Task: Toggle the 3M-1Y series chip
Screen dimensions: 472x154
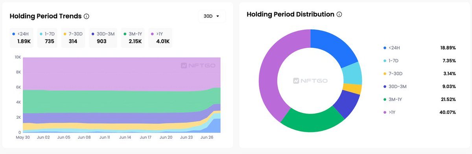Action: (133, 38)
